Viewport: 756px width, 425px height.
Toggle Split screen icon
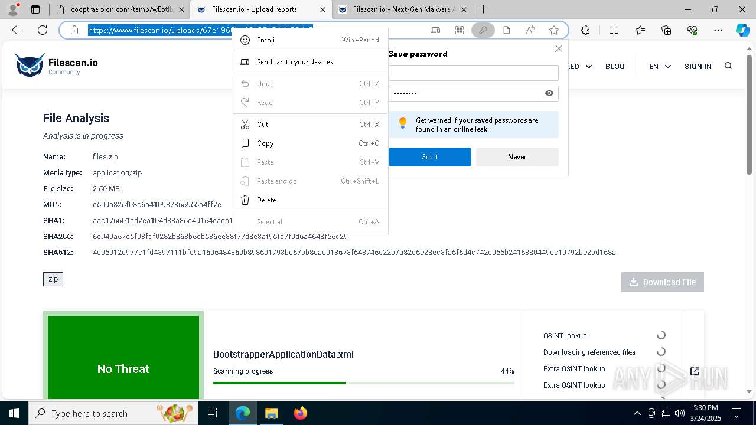(614, 30)
